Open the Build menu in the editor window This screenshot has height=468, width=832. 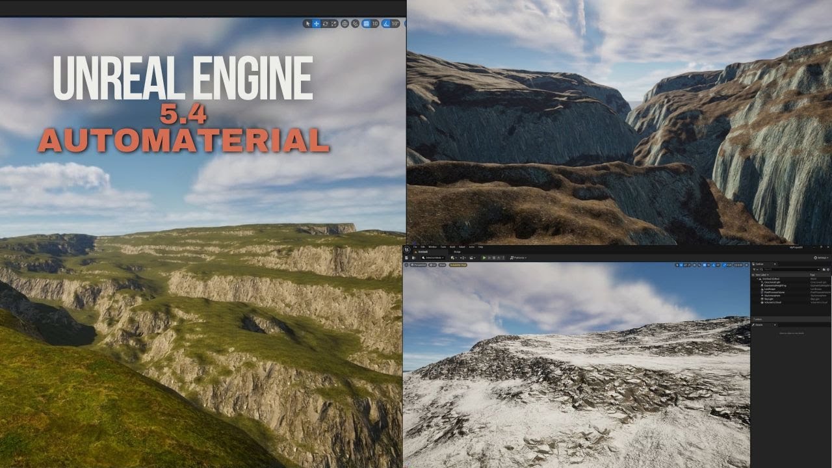[452, 247]
